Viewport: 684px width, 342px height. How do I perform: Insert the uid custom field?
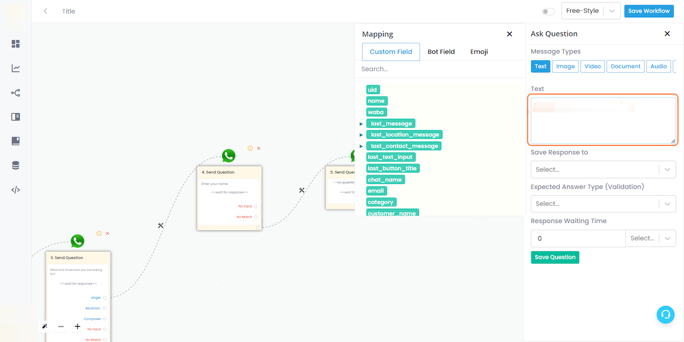click(373, 89)
